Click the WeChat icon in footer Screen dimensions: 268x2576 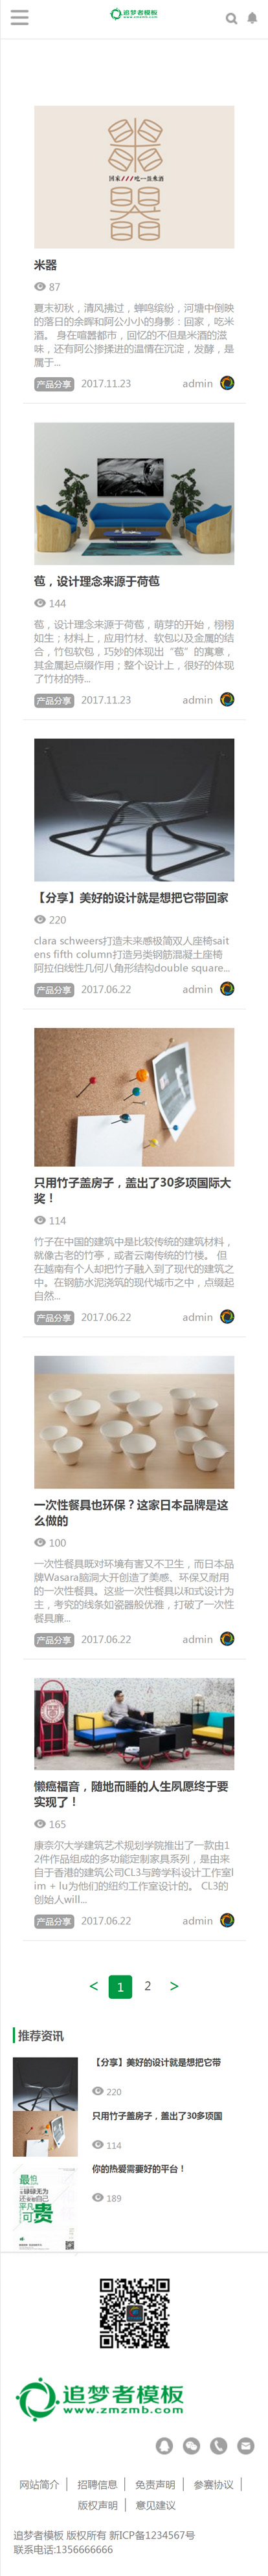click(192, 2445)
